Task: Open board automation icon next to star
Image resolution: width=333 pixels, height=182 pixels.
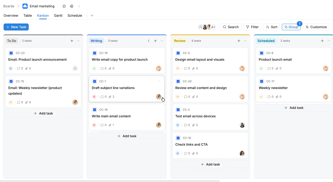Action: (72, 6)
